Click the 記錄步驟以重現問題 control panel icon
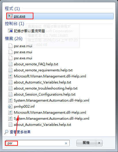 [10, 31]
